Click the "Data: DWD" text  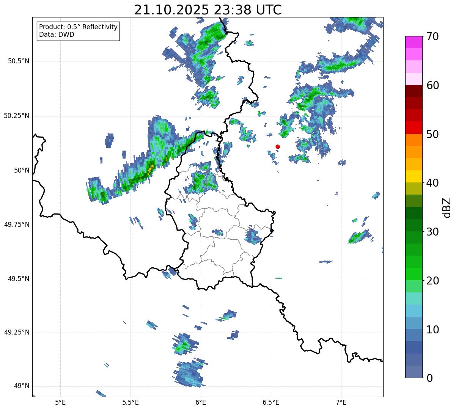(57, 35)
